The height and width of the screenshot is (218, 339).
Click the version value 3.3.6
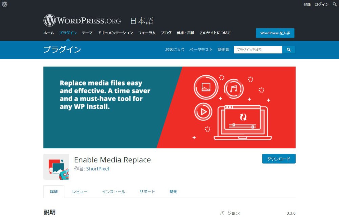point(291,213)
